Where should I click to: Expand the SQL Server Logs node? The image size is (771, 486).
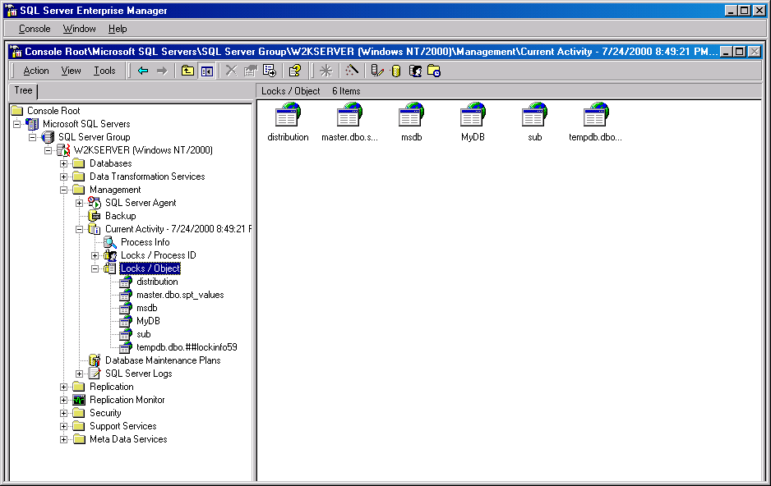tap(80, 374)
